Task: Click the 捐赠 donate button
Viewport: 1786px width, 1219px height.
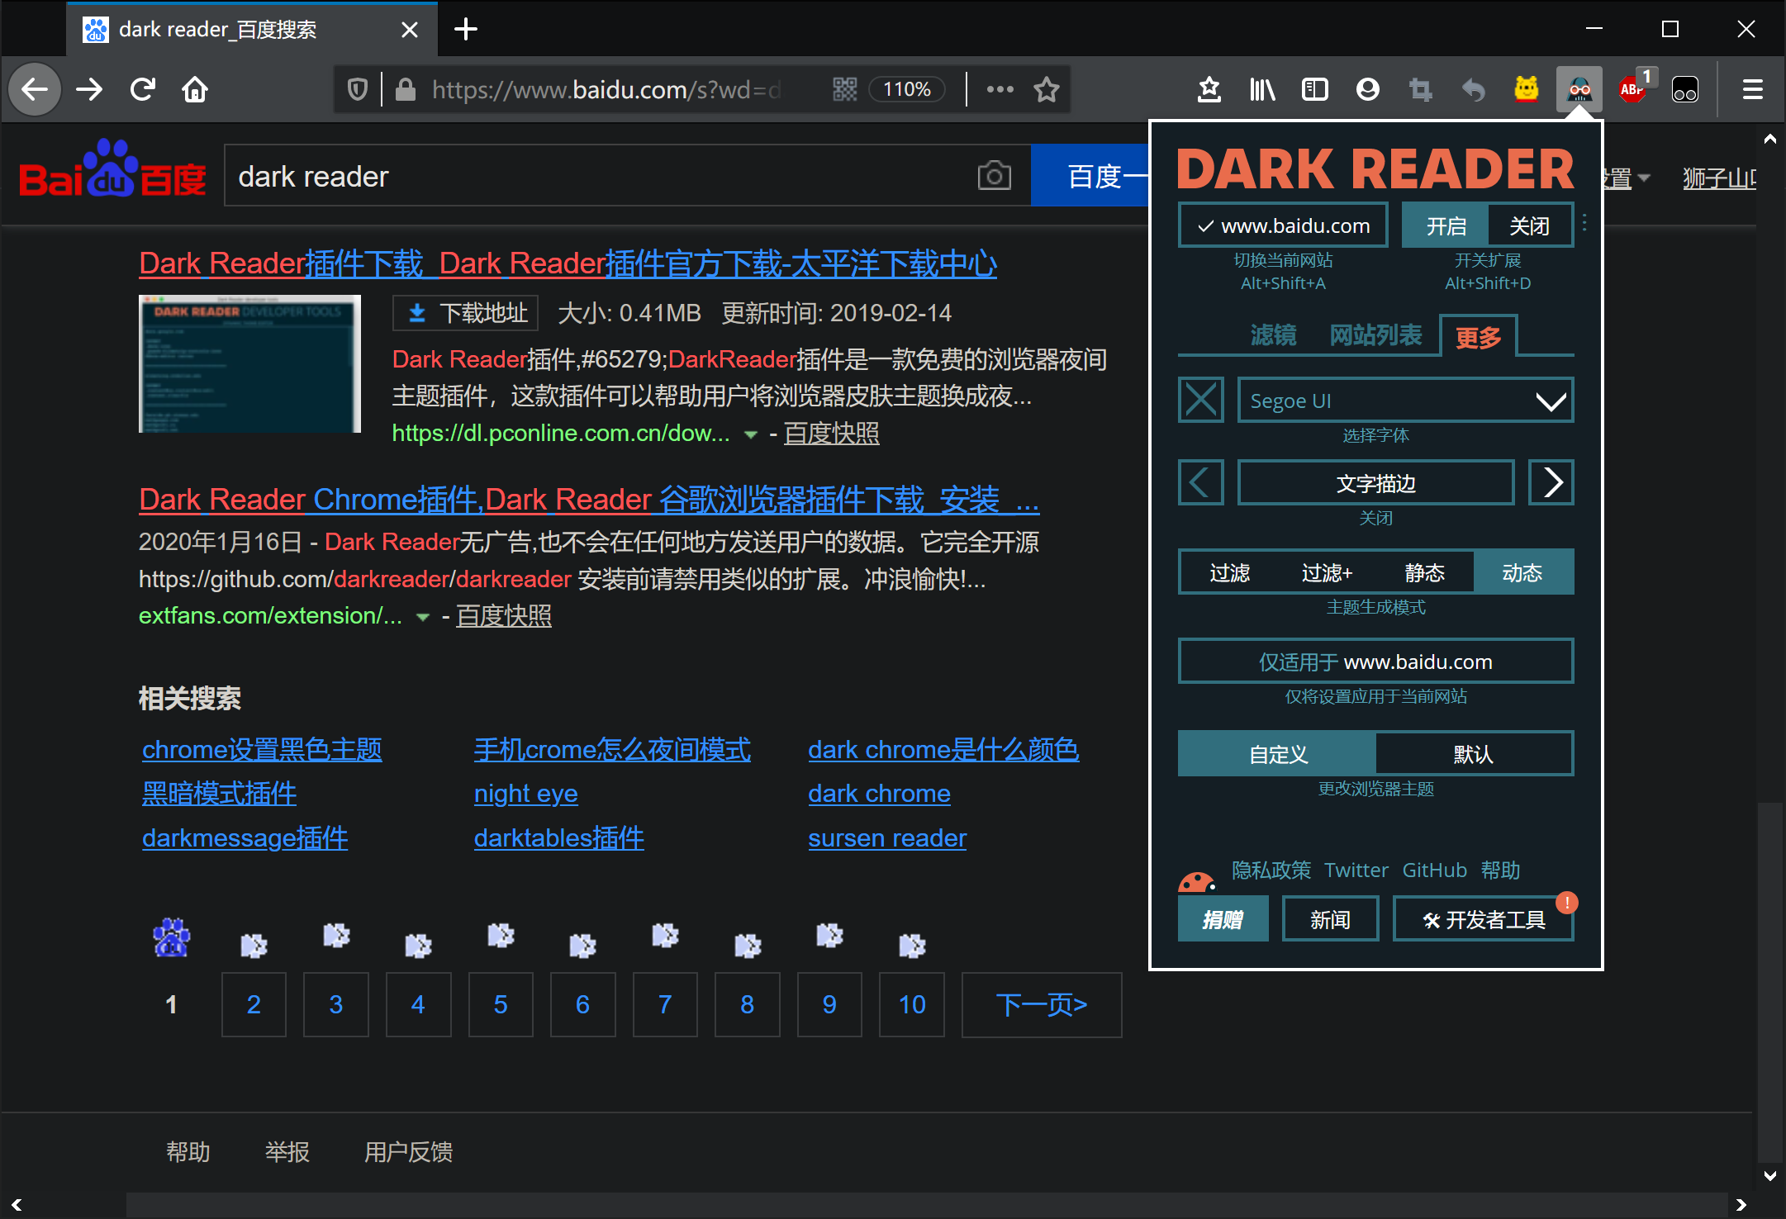Action: [x=1223, y=919]
